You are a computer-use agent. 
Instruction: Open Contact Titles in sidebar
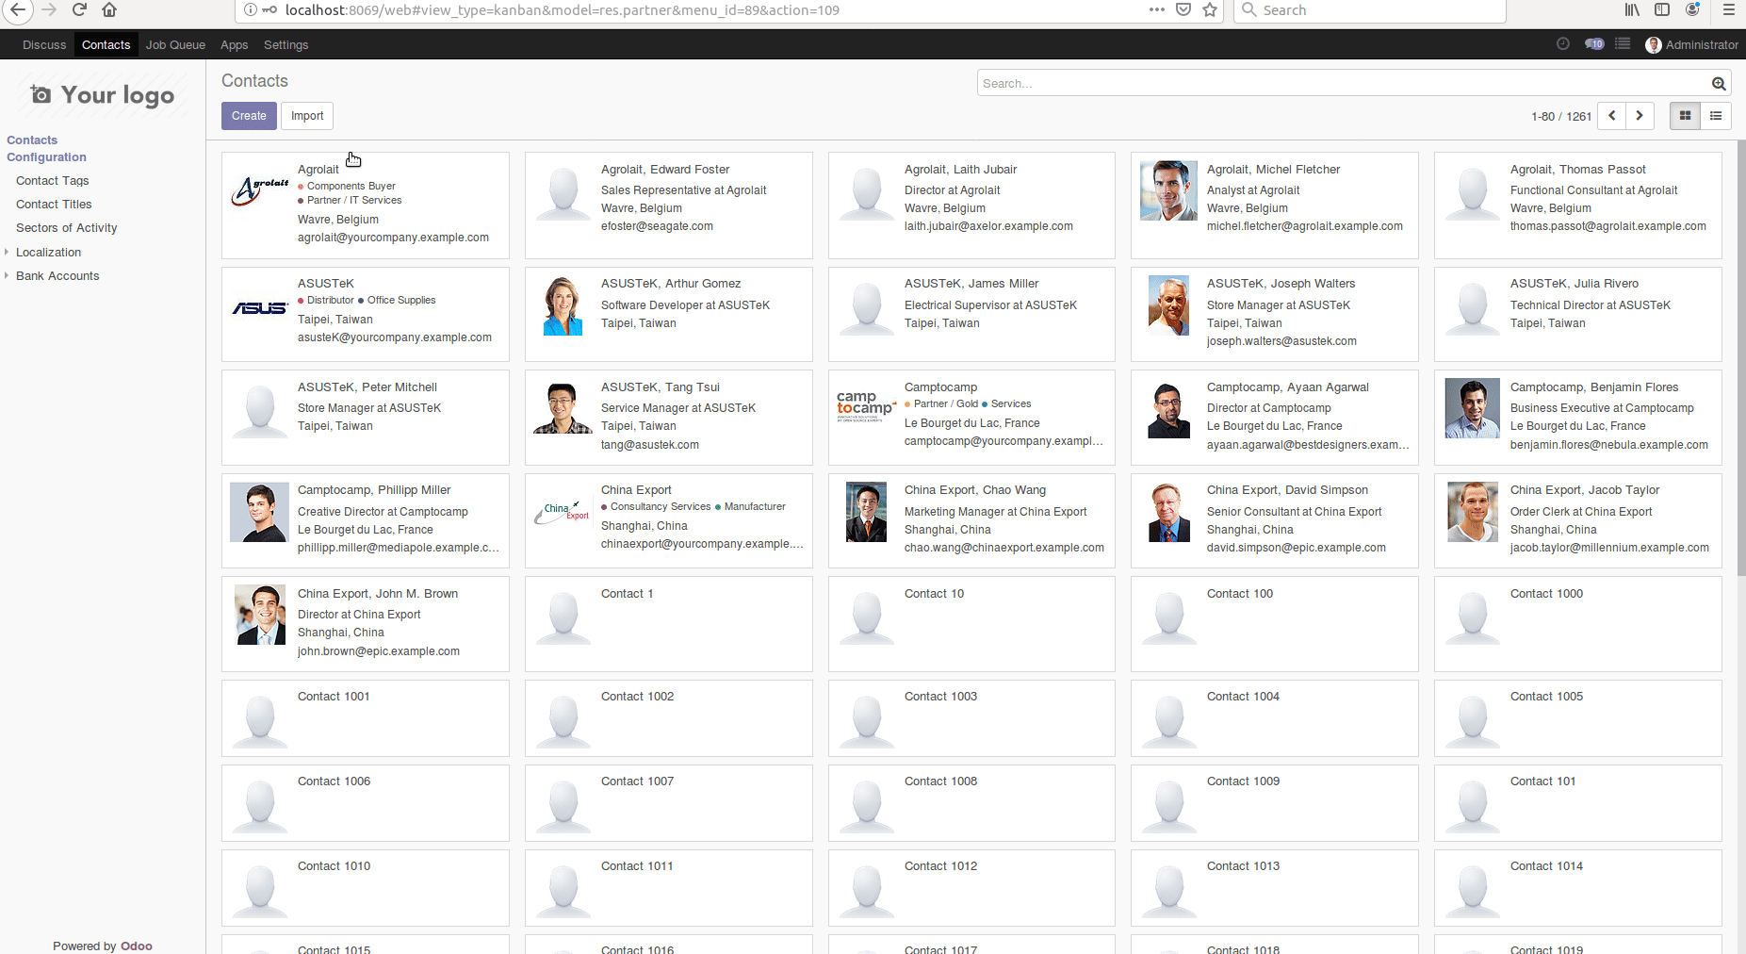click(x=54, y=204)
